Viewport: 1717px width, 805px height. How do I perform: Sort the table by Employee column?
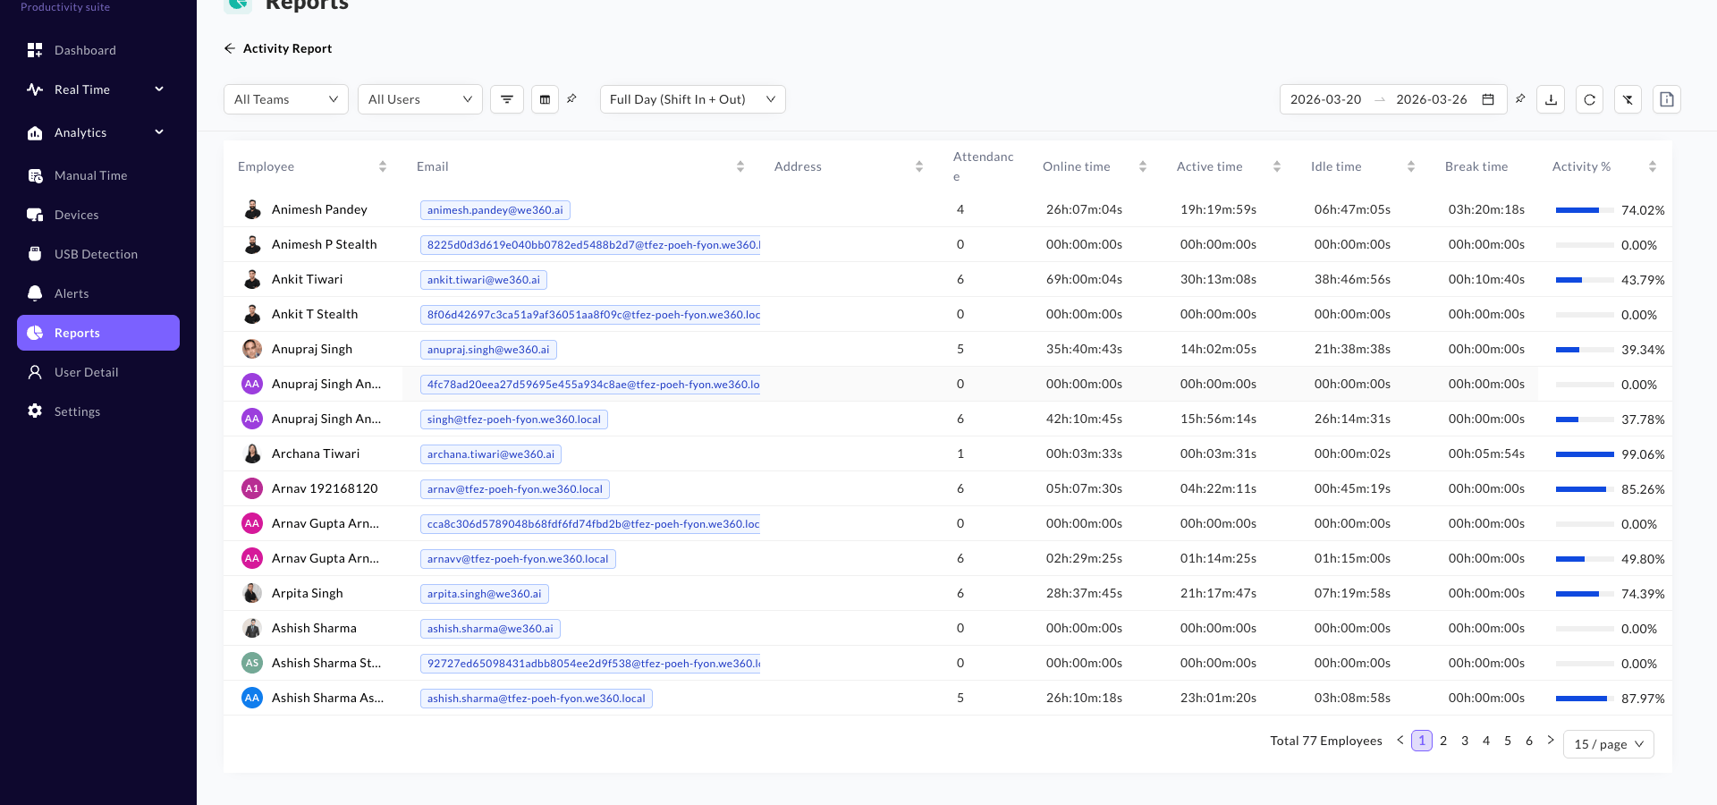pos(383,166)
